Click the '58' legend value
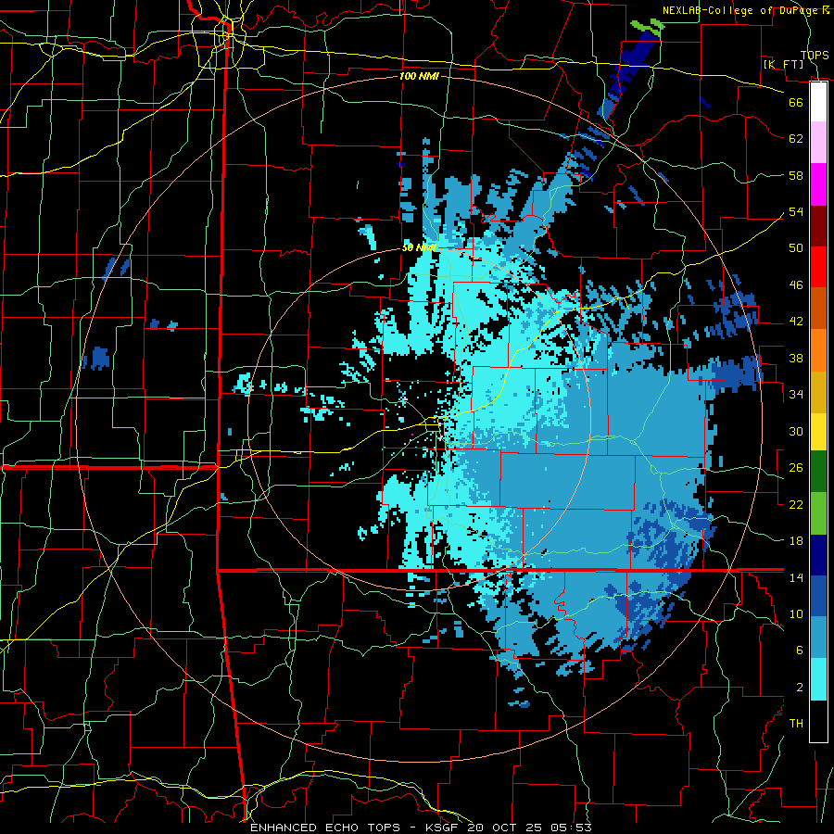The image size is (834, 834). coord(796,175)
